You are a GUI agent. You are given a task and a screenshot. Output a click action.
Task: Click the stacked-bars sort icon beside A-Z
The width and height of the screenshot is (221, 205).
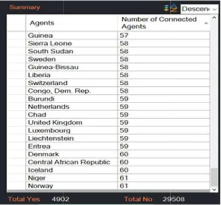(x=166, y=8)
